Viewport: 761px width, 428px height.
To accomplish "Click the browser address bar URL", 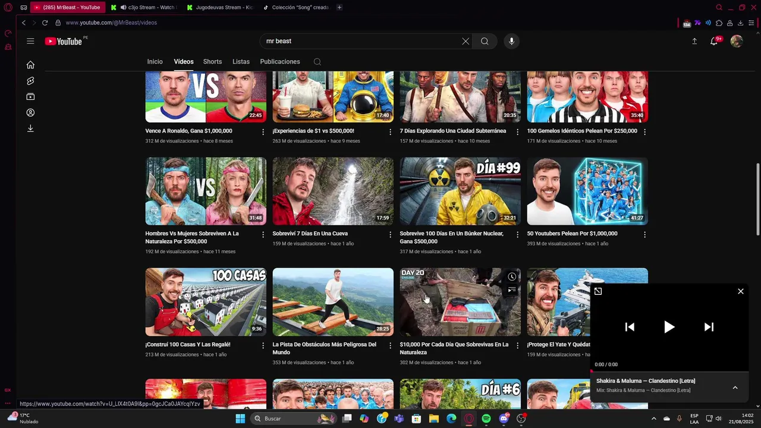I will pos(111,23).
